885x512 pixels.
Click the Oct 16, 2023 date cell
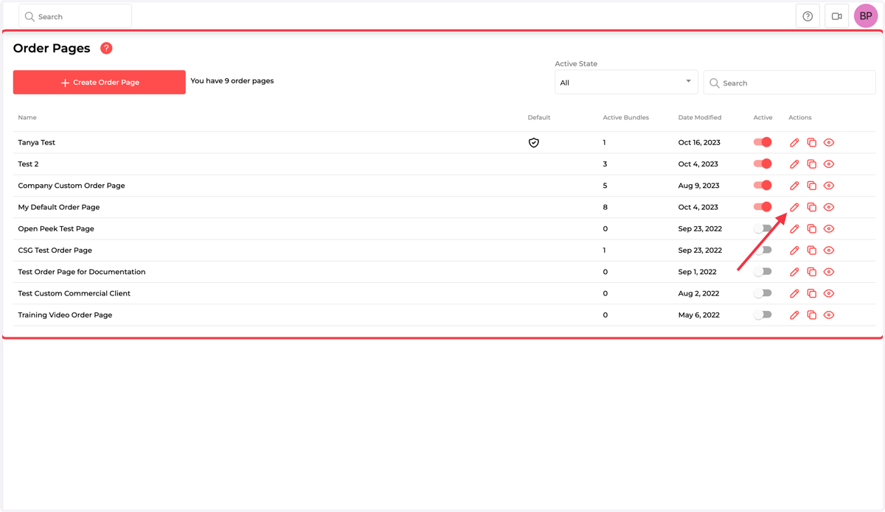[x=699, y=143]
